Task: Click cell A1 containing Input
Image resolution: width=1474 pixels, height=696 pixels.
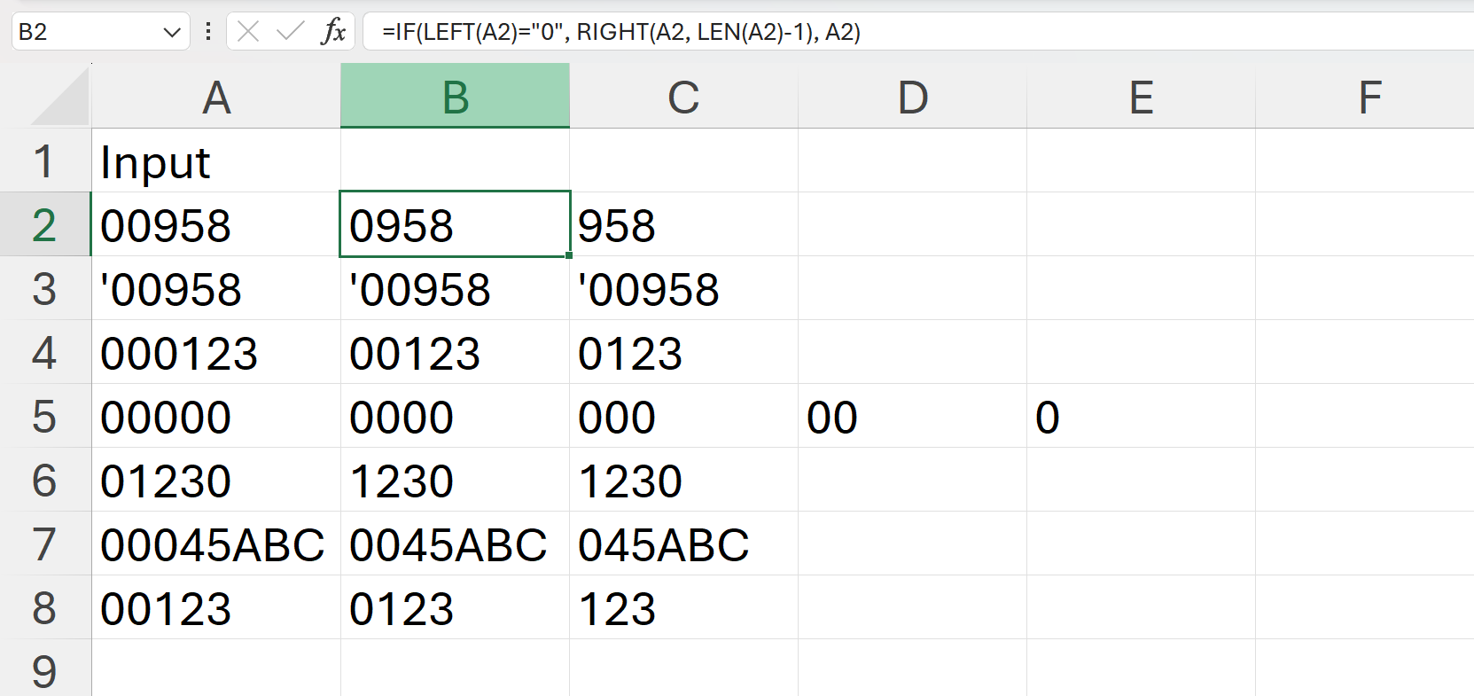Action: click(x=216, y=162)
